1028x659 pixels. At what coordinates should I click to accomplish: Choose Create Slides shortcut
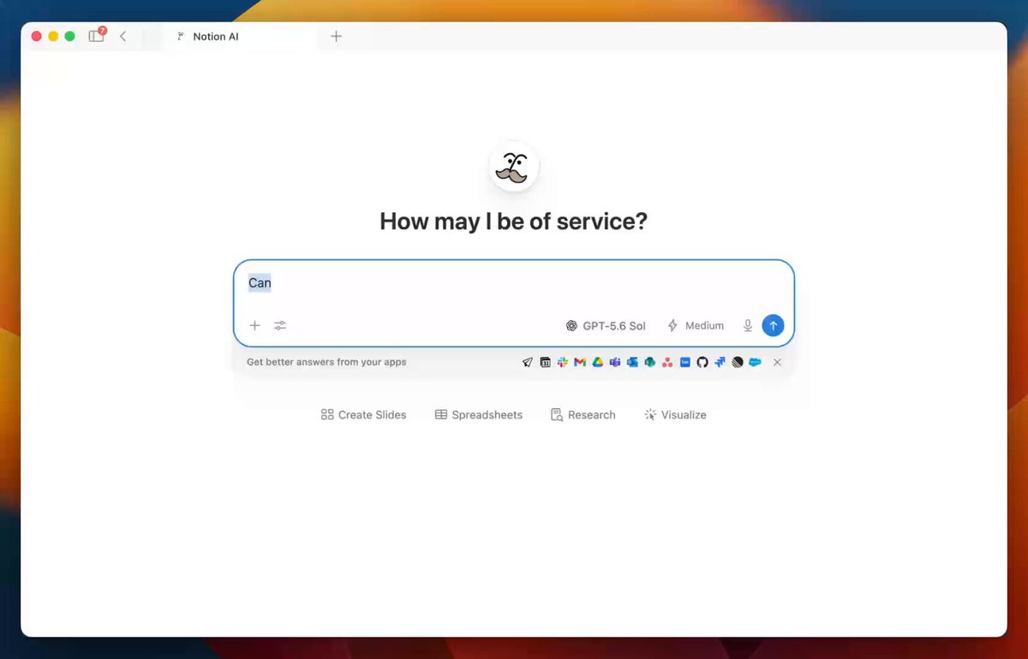(363, 414)
